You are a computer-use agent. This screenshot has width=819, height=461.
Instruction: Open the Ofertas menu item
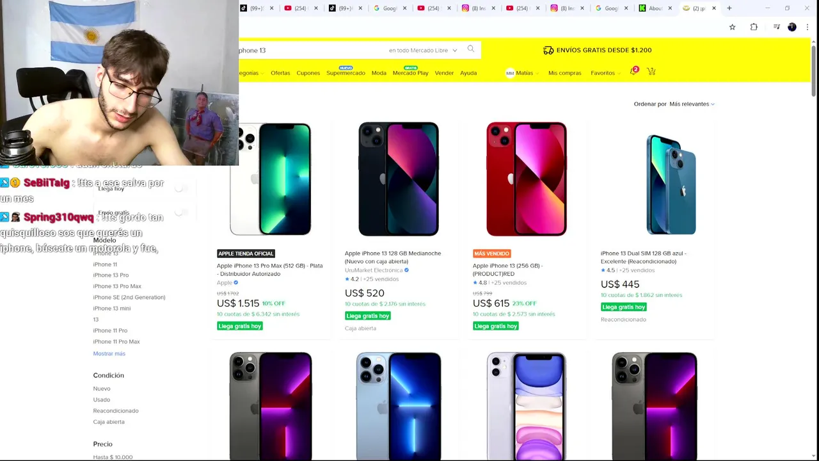click(280, 73)
